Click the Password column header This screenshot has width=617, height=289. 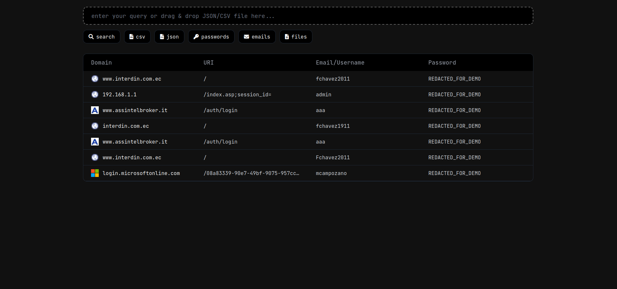442,63
